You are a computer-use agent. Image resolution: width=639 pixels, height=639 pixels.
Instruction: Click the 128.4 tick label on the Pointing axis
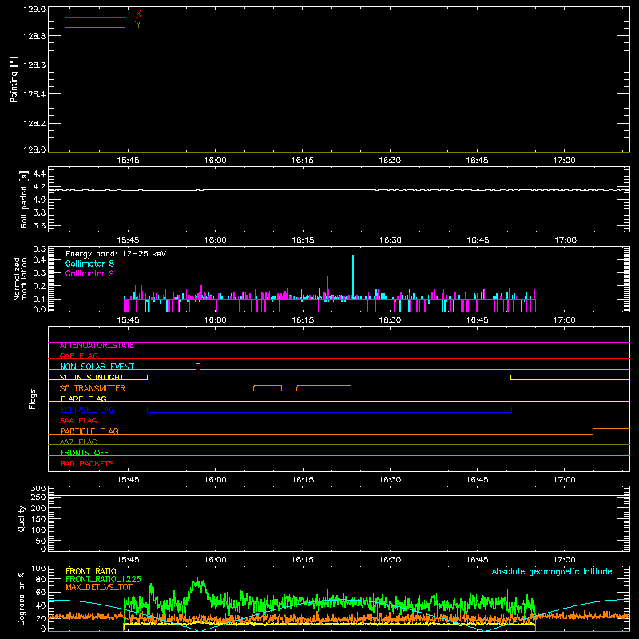(34, 94)
